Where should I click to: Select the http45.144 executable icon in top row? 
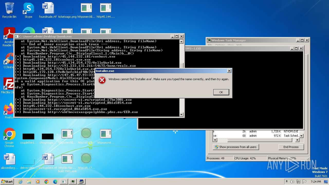pyautogui.click(x=106, y=10)
